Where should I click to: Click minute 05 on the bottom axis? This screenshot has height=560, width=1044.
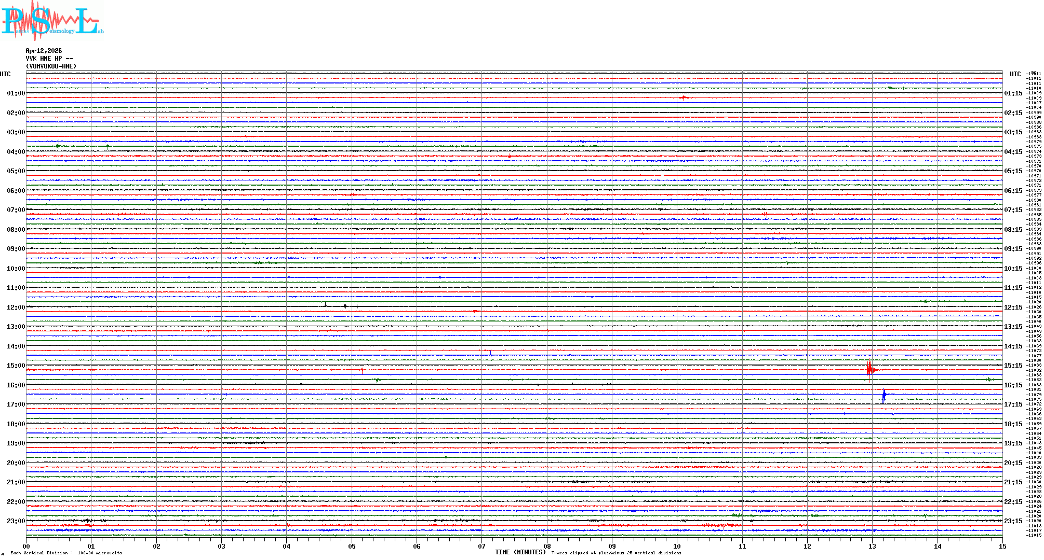tap(352, 546)
